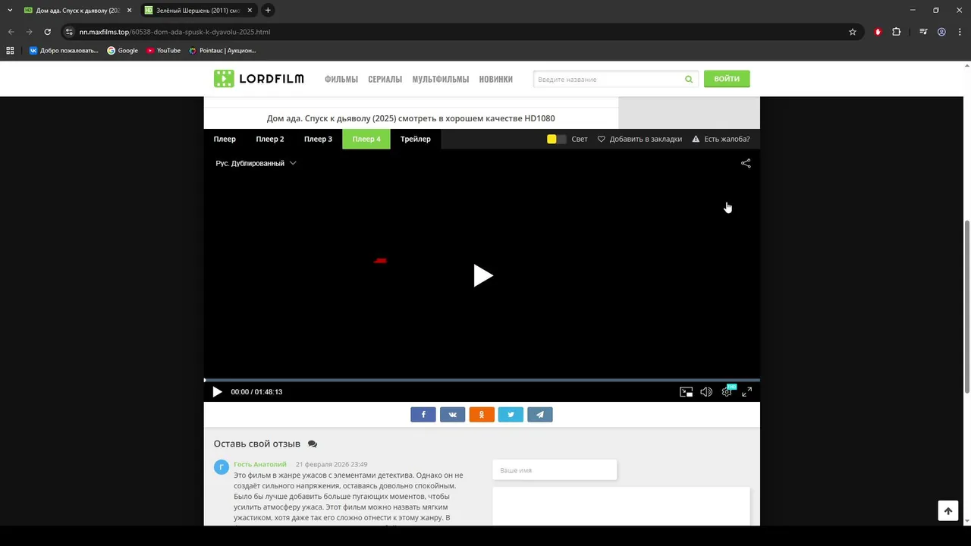This screenshot has height=546, width=971.
Task: Open the video share icon
Action: pyautogui.click(x=746, y=163)
